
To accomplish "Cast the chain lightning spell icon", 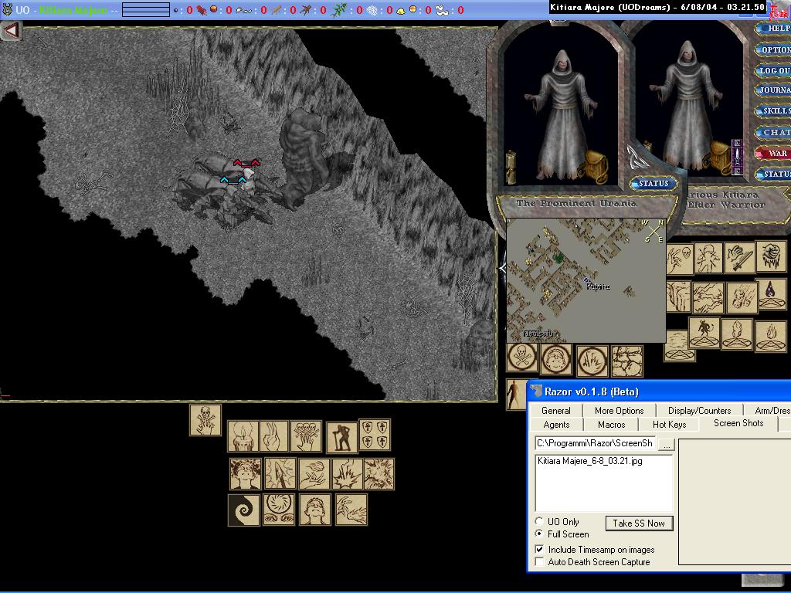I will click(708, 297).
